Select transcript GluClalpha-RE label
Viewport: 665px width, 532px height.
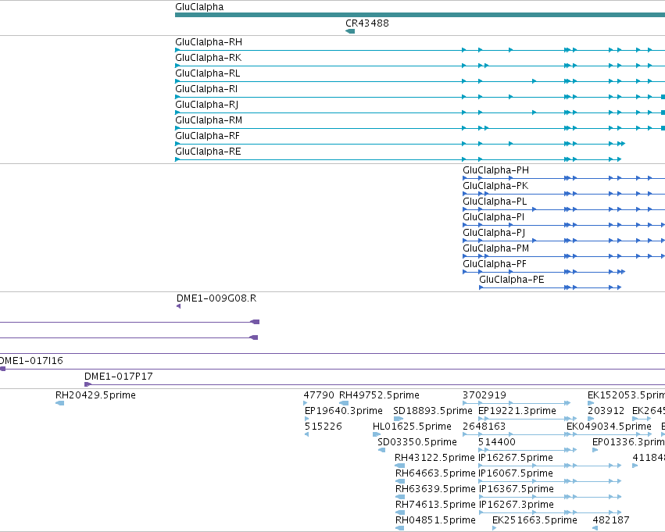click(x=208, y=152)
